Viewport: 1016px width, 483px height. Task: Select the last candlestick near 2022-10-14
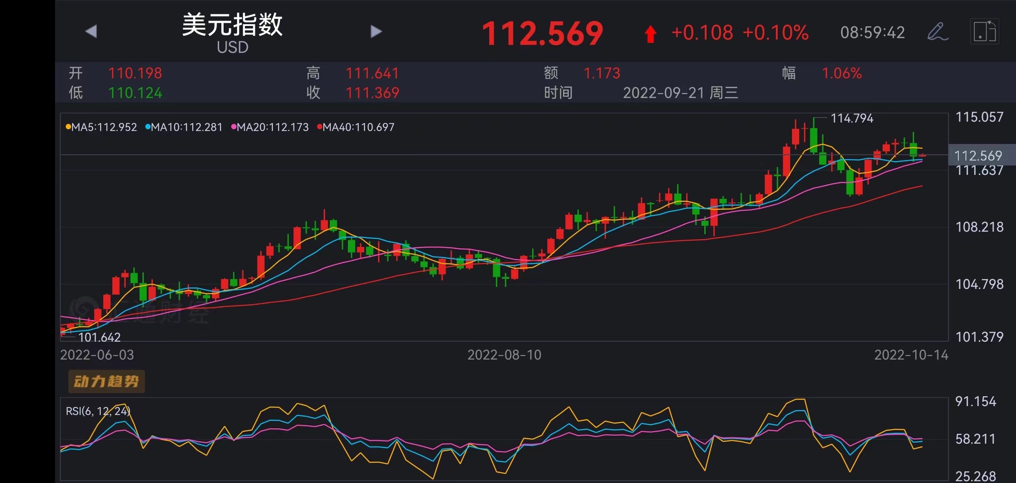coord(922,155)
